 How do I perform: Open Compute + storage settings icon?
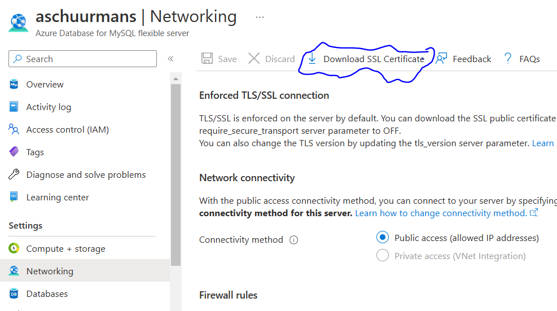pyautogui.click(x=14, y=248)
